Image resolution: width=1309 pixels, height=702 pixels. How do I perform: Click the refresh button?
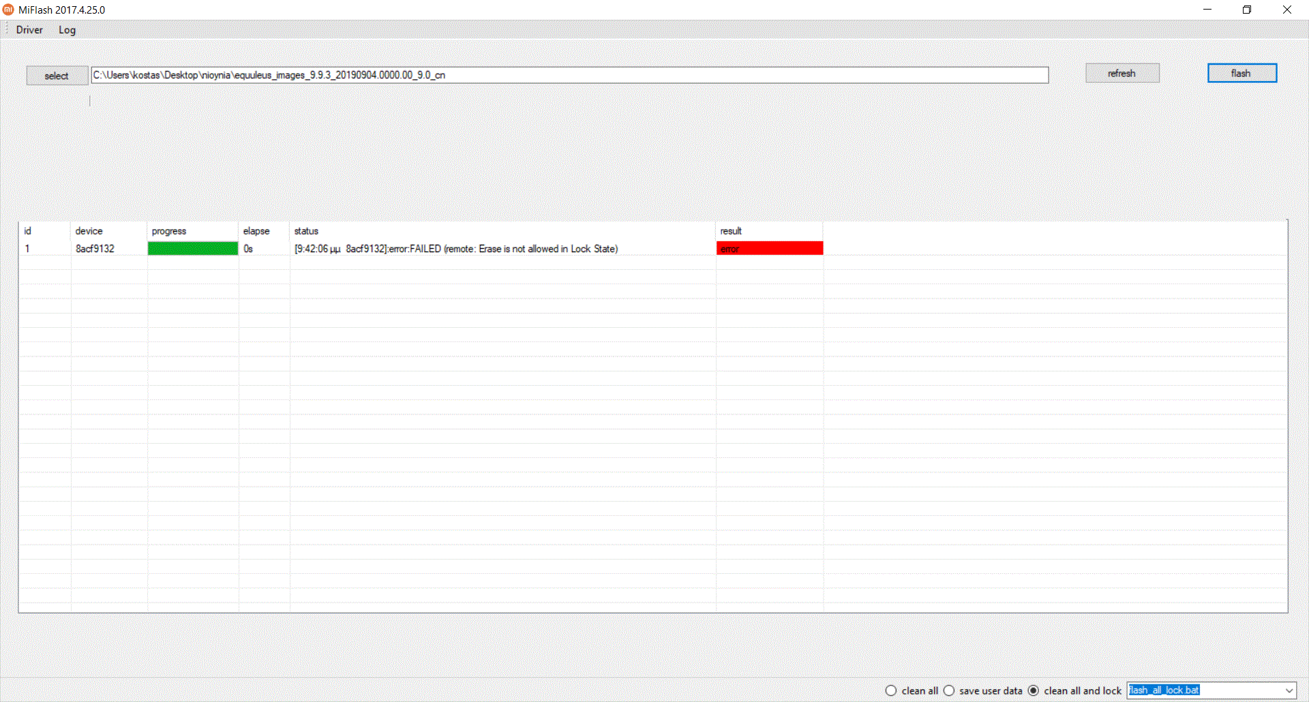(x=1122, y=73)
